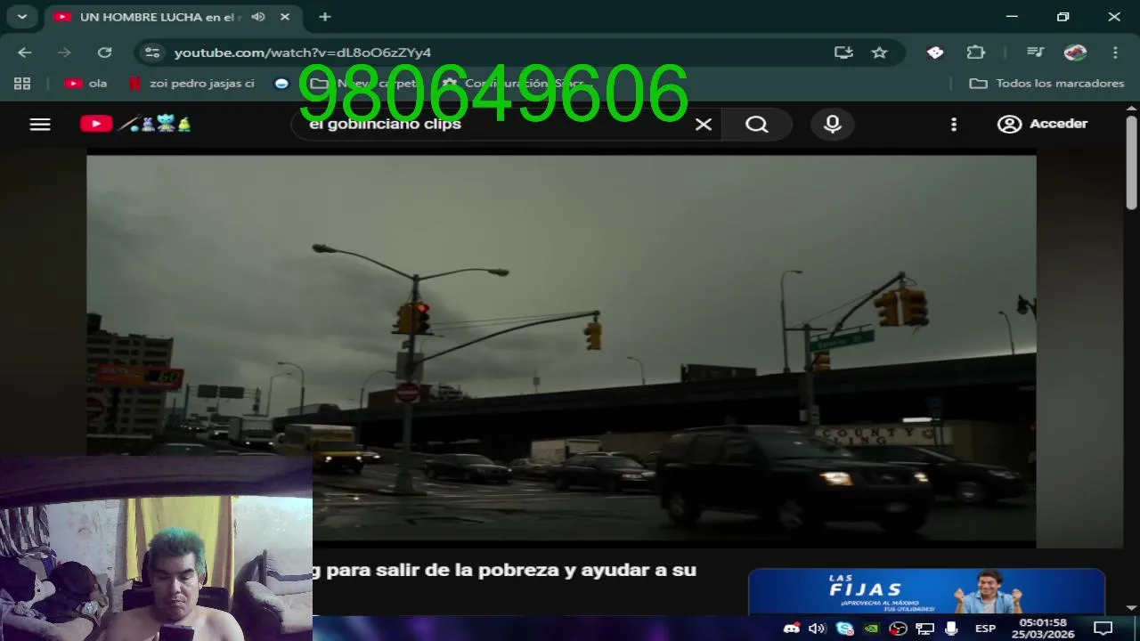Open the round blue icon bookmark
Viewport: 1140px width, 641px height.
[x=281, y=83]
